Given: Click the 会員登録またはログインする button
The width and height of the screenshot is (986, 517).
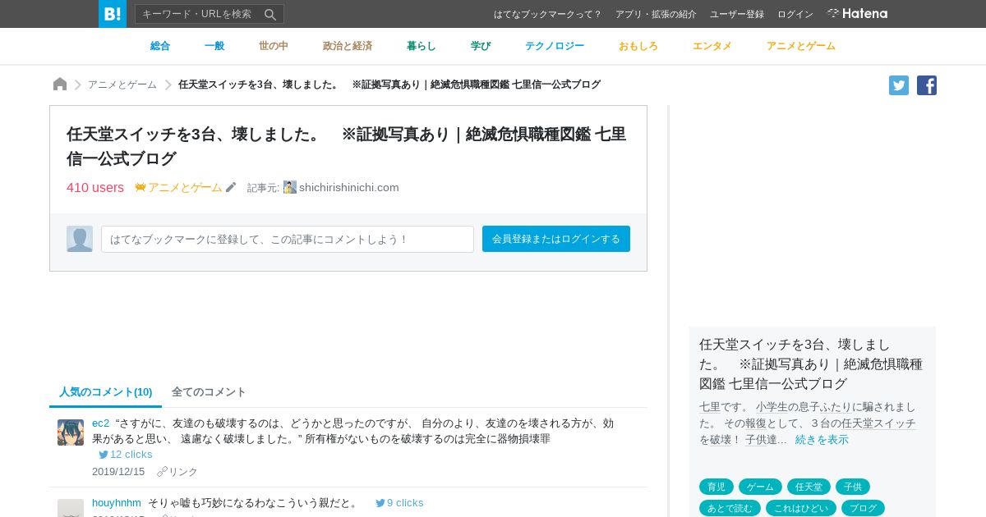Looking at the screenshot, I should (x=556, y=239).
